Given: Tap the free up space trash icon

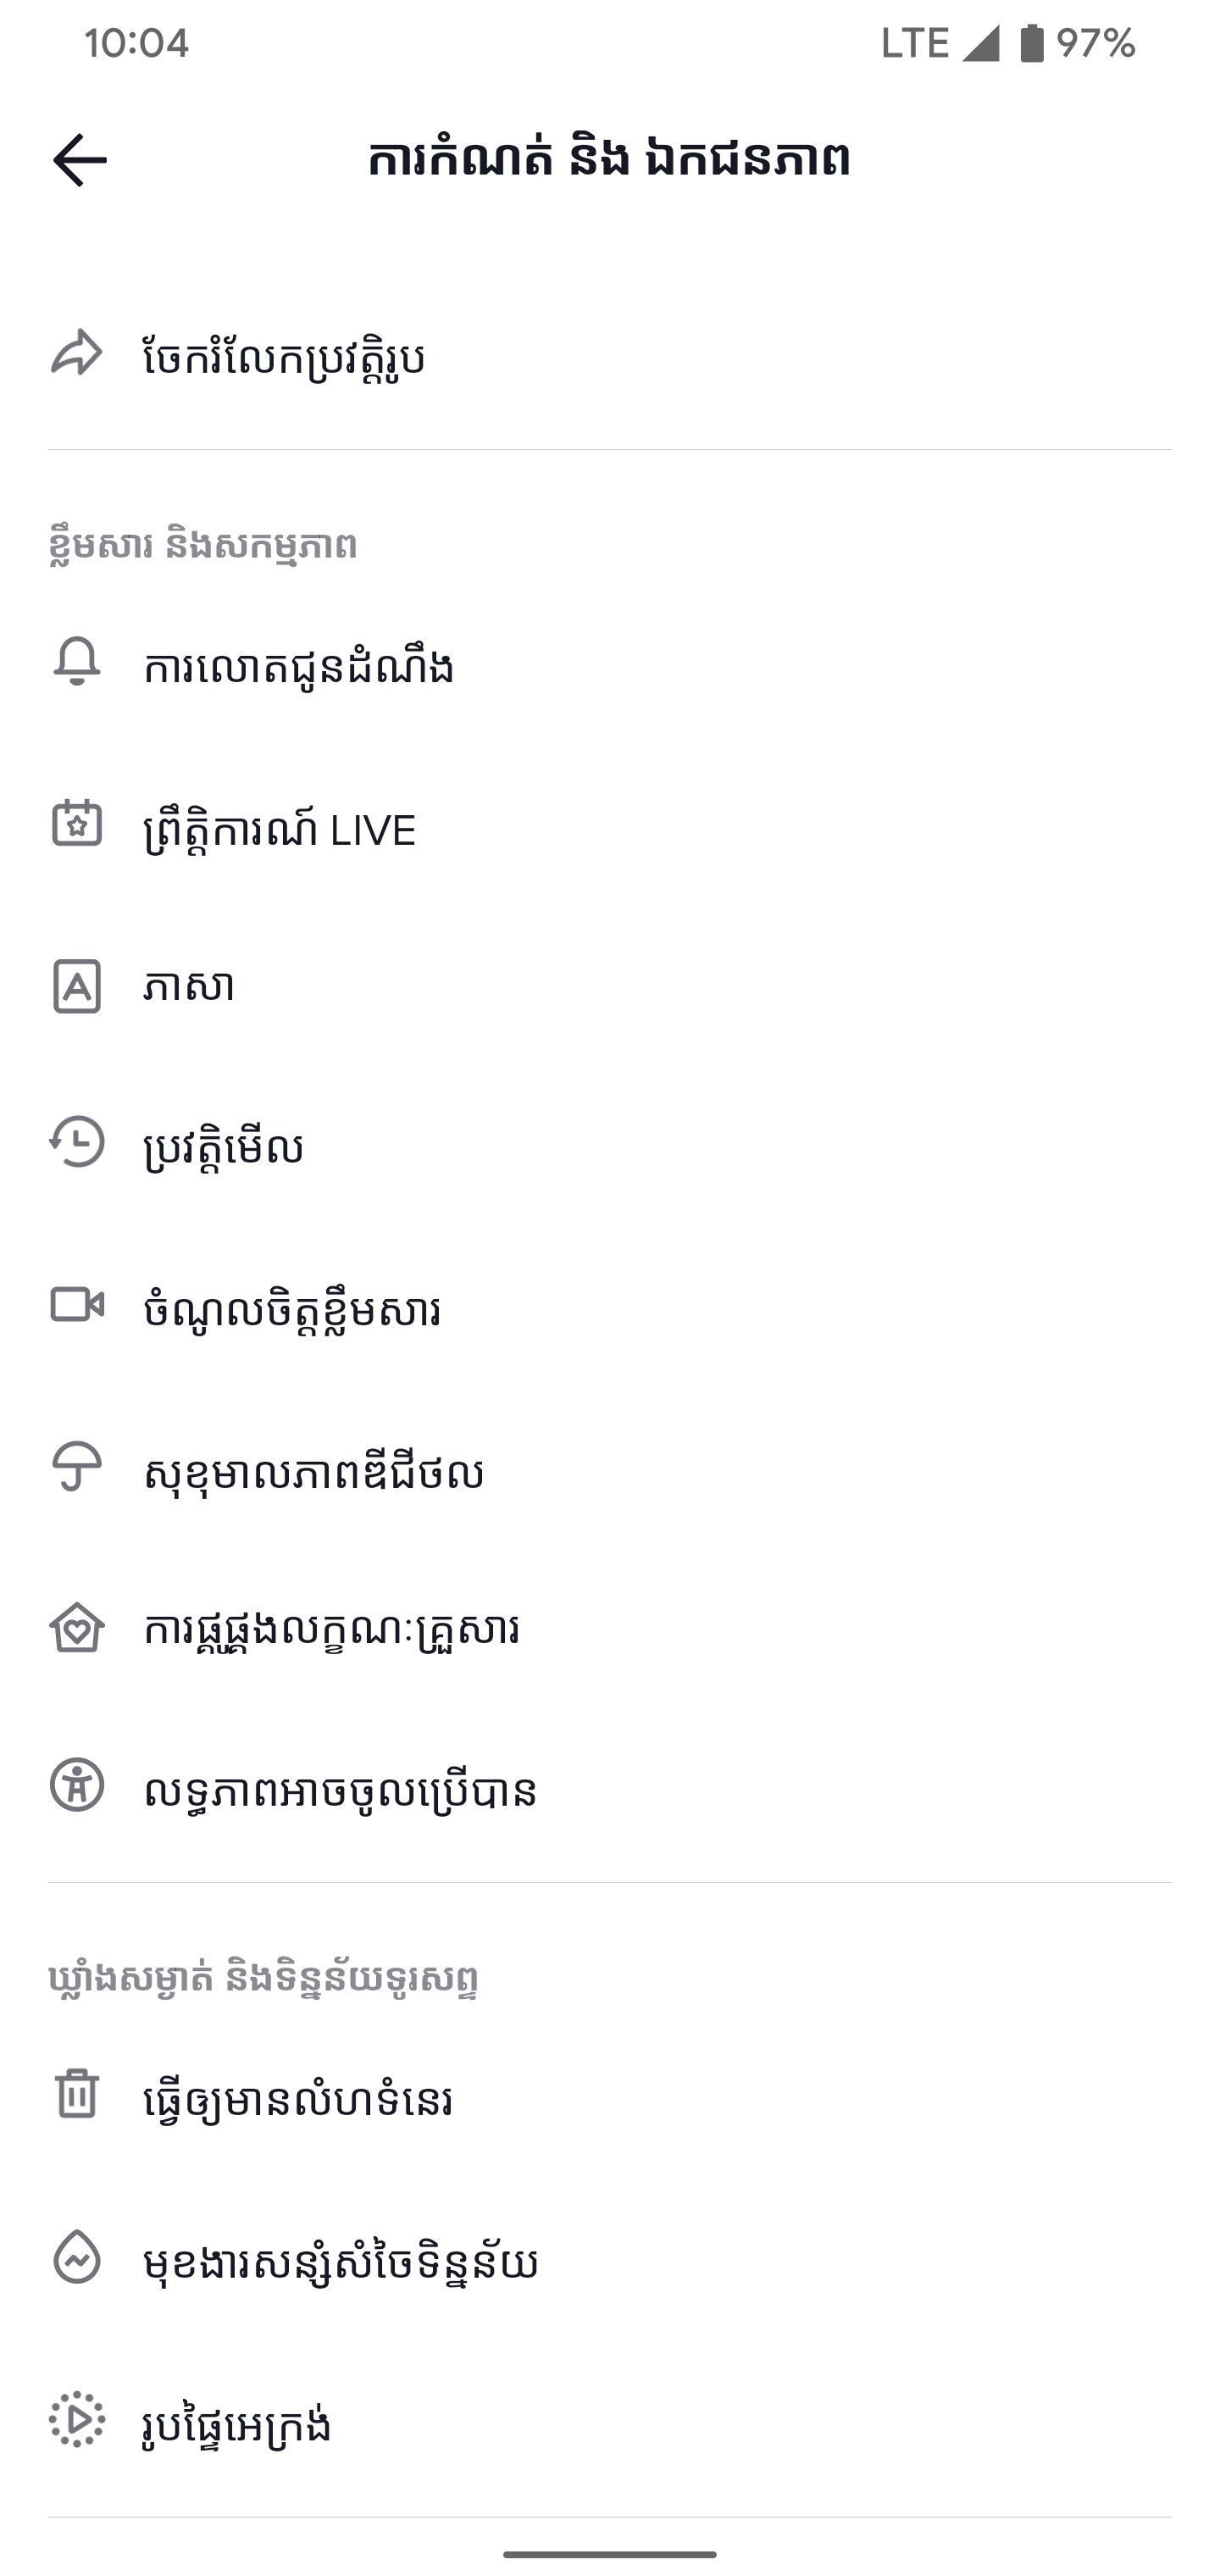Looking at the screenshot, I should 77,2093.
